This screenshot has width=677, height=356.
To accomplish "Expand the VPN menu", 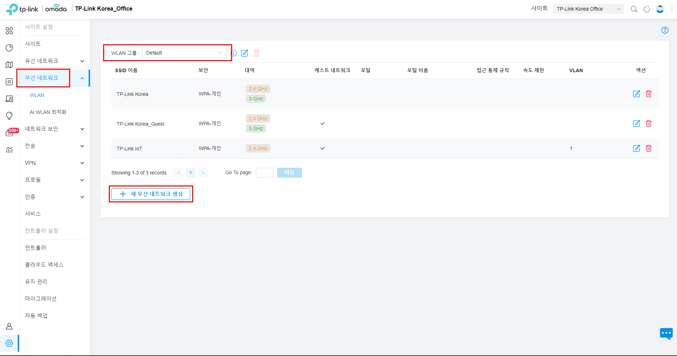I will pyautogui.click(x=55, y=163).
